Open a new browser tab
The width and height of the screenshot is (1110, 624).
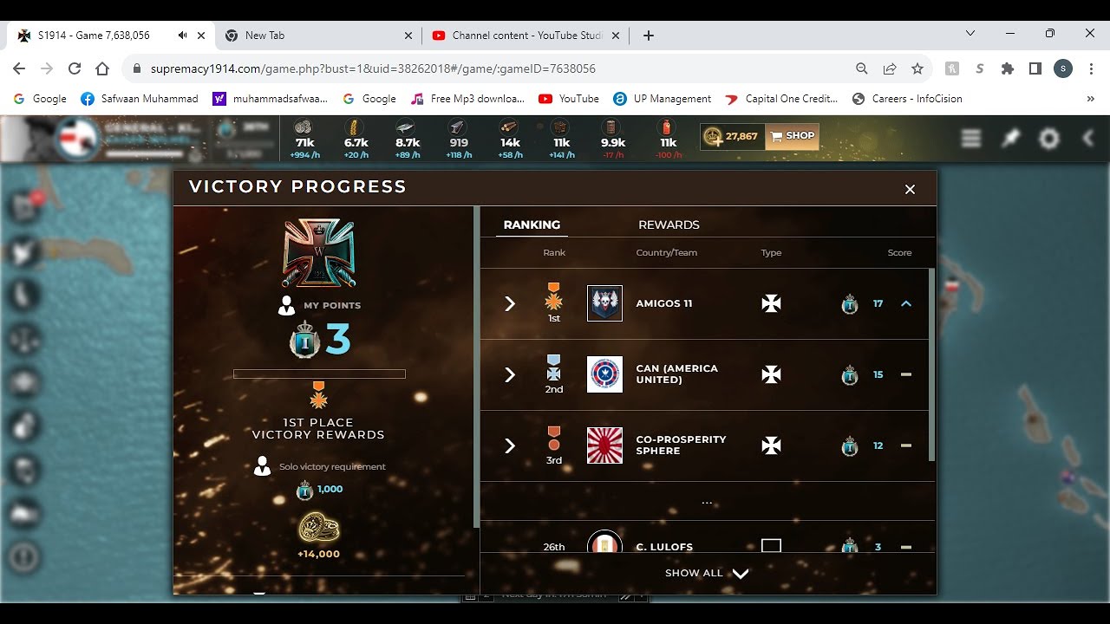pos(649,36)
